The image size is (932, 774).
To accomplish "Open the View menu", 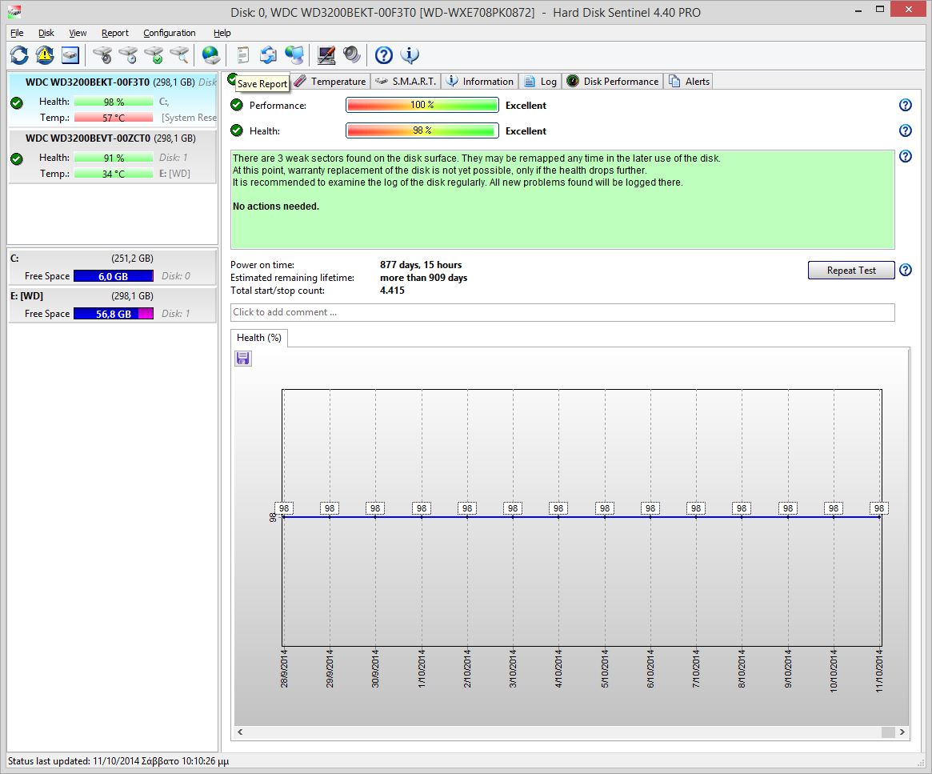I will click(78, 34).
